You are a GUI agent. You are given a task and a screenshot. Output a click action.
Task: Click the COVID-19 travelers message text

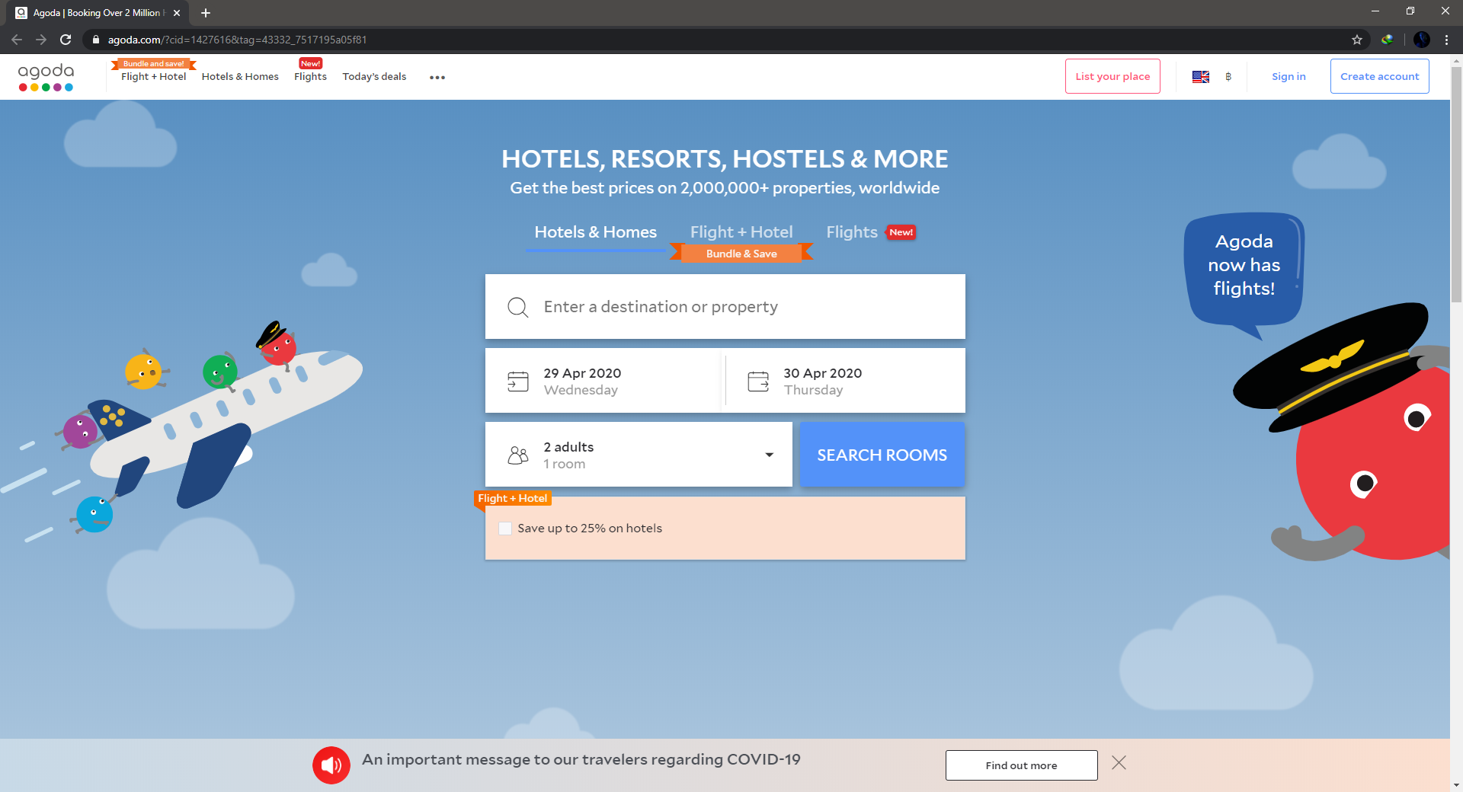581,760
